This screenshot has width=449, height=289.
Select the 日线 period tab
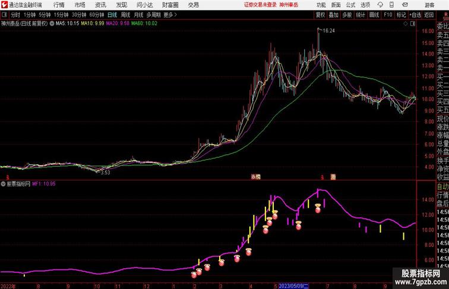pyautogui.click(x=112, y=15)
